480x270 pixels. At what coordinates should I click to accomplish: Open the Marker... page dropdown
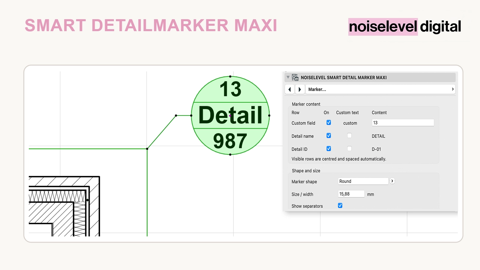380,89
